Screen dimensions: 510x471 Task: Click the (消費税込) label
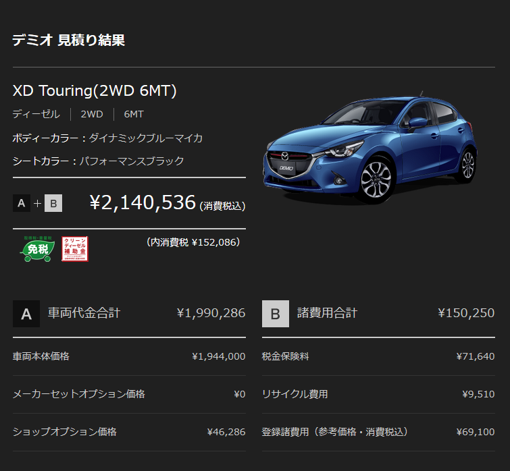click(x=222, y=206)
